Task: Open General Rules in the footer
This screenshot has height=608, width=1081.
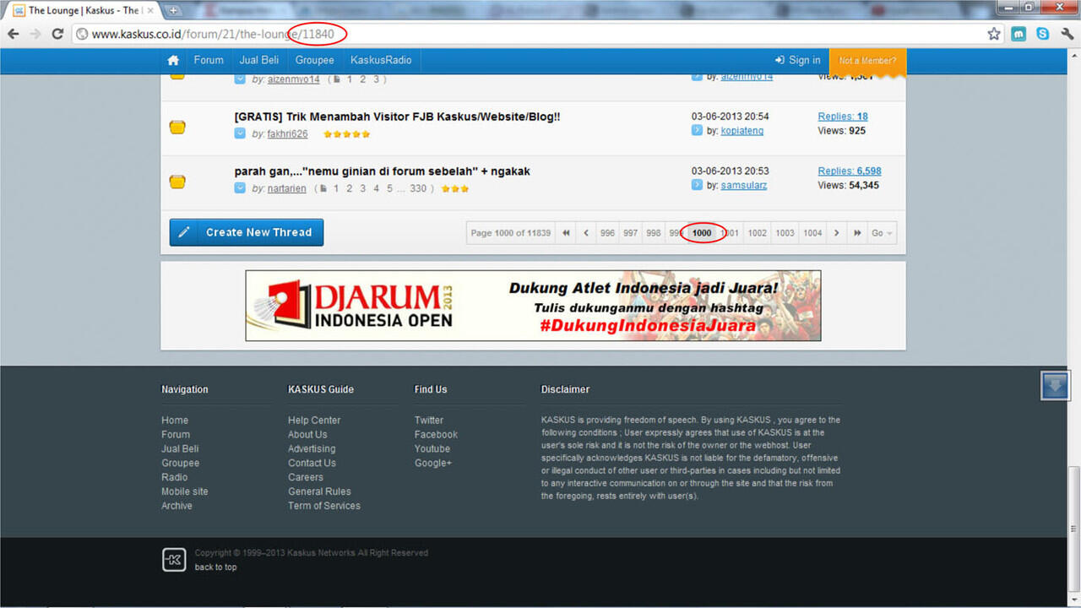Action: pyautogui.click(x=319, y=491)
